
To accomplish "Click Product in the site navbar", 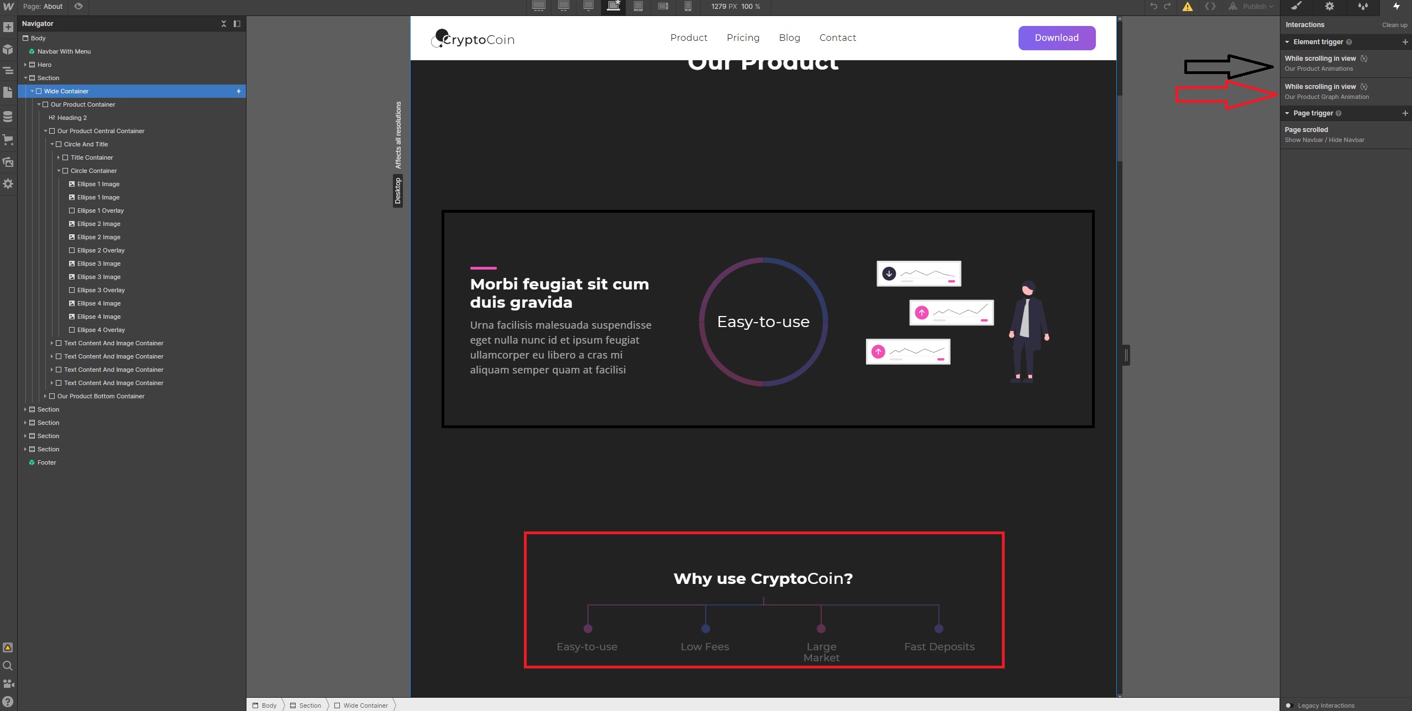I will pyautogui.click(x=689, y=38).
